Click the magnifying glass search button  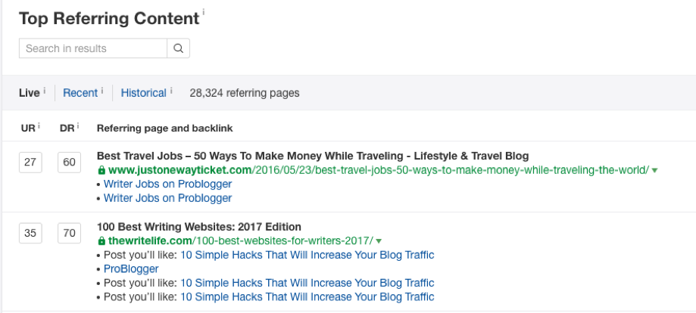click(x=179, y=48)
